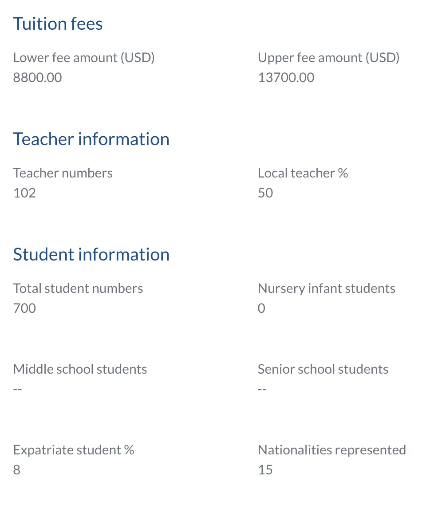Viewport: 434px width, 513px height.
Task: Select the Upper fee amount (USD) label
Action: click(x=328, y=58)
